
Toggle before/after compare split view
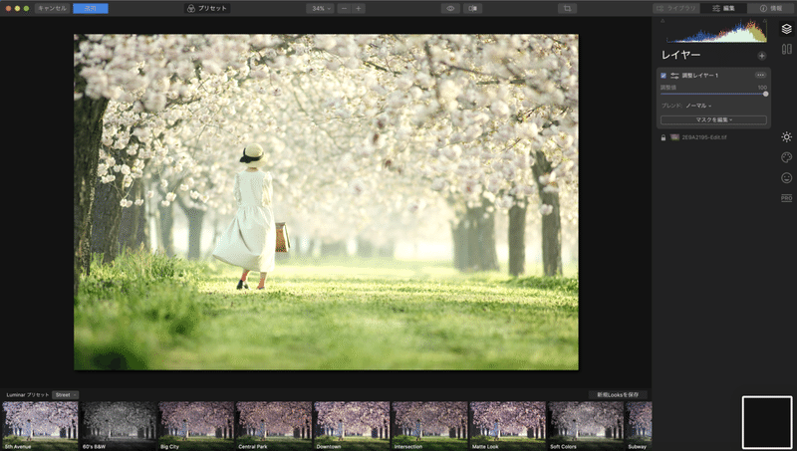[472, 8]
